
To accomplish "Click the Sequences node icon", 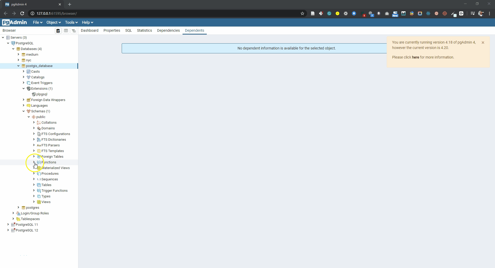I will (39, 179).
